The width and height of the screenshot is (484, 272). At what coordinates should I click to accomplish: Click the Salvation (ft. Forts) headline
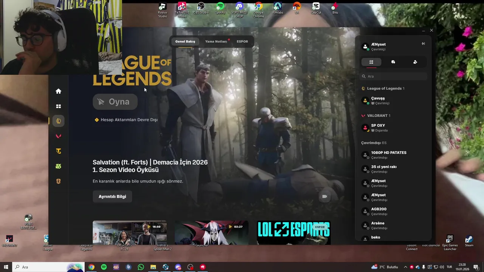150,166
